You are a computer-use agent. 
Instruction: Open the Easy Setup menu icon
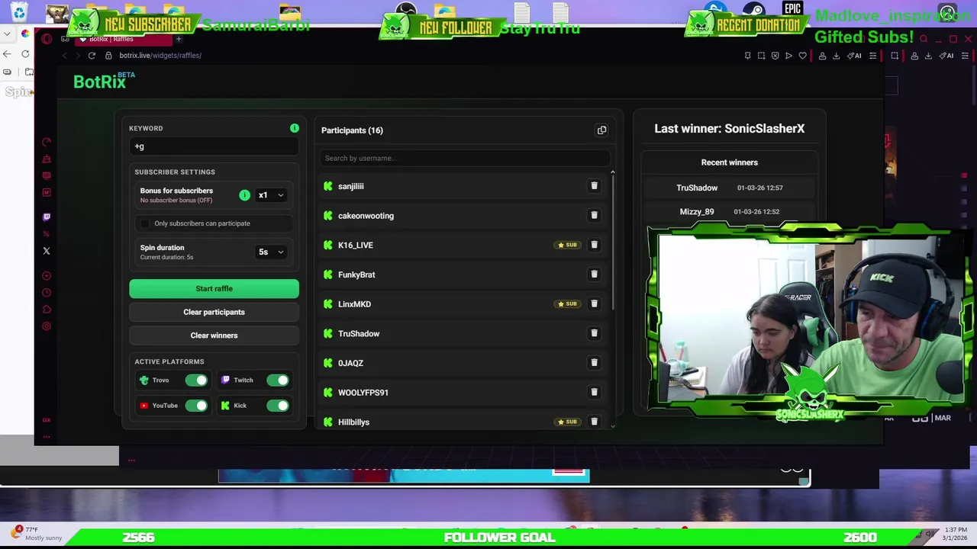point(872,55)
